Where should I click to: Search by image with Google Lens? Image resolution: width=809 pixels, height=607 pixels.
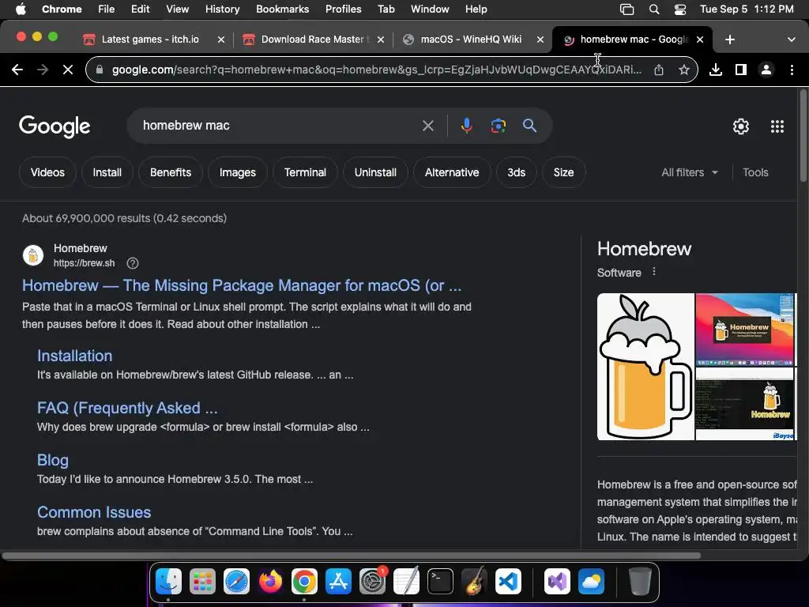pyautogui.click(x=498, y=126)
